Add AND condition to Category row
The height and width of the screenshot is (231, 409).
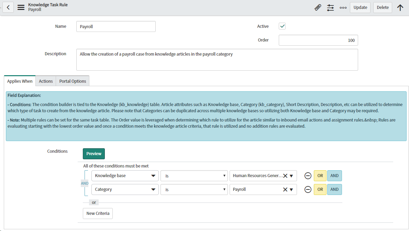[334, 189]
